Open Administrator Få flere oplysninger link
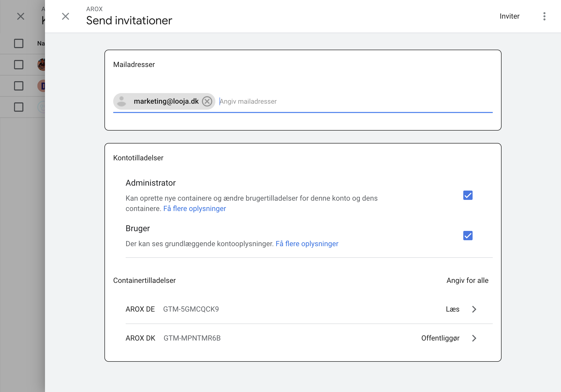This screenshot has width=561, height=392. click(x=195, y=209)
